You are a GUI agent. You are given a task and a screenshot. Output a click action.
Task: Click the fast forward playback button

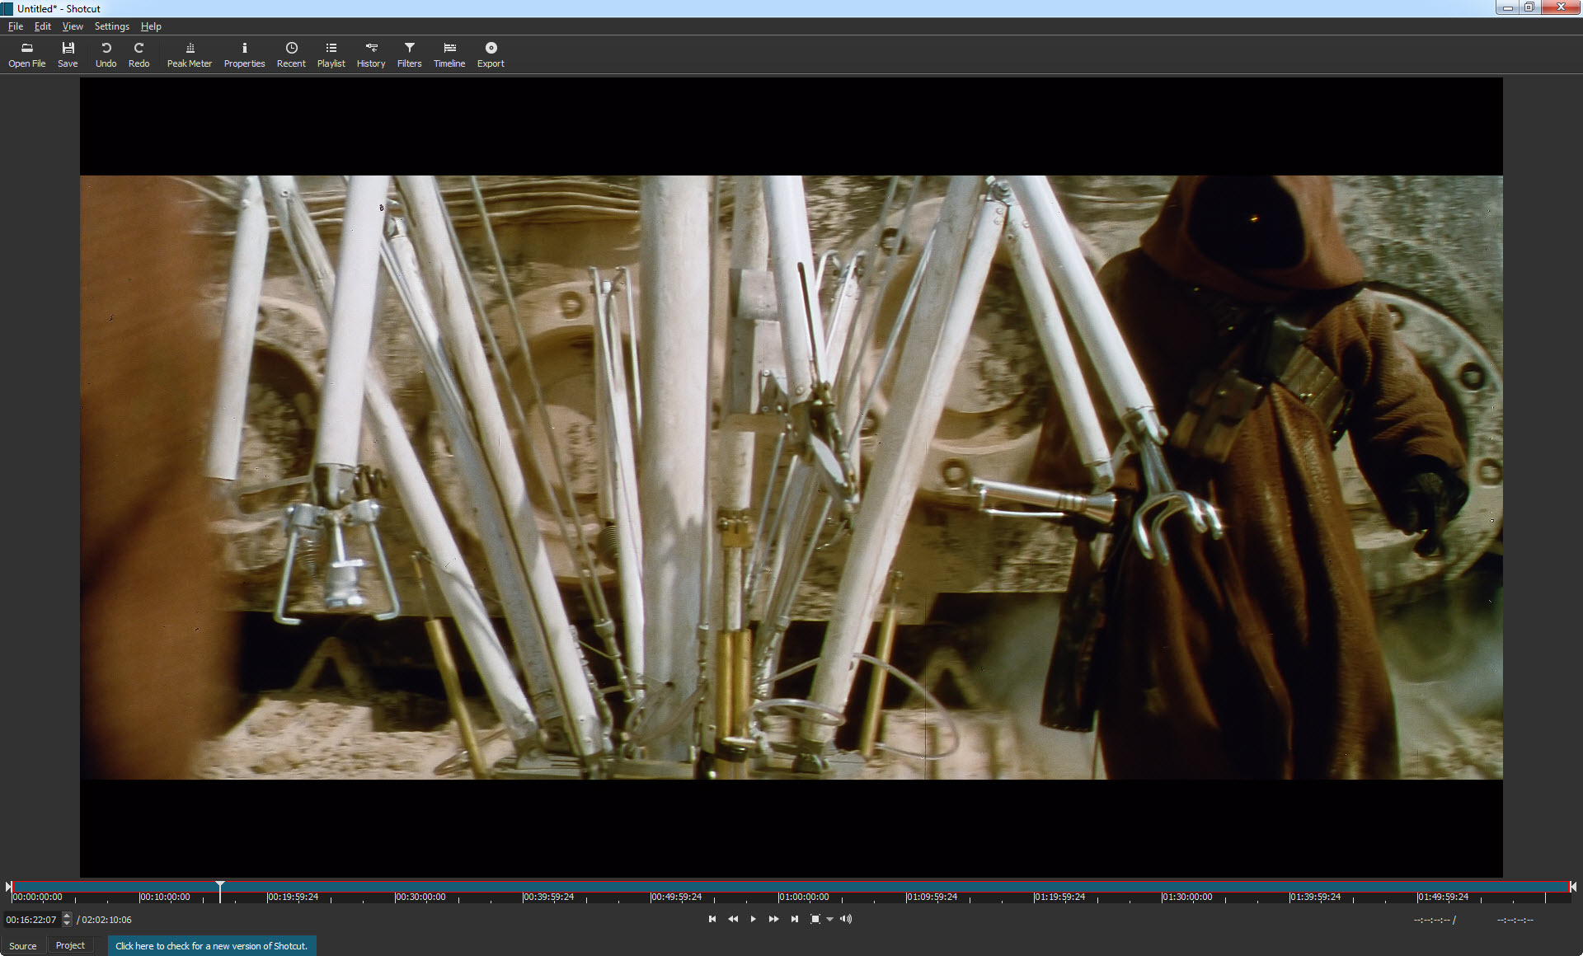click(773, 919)
